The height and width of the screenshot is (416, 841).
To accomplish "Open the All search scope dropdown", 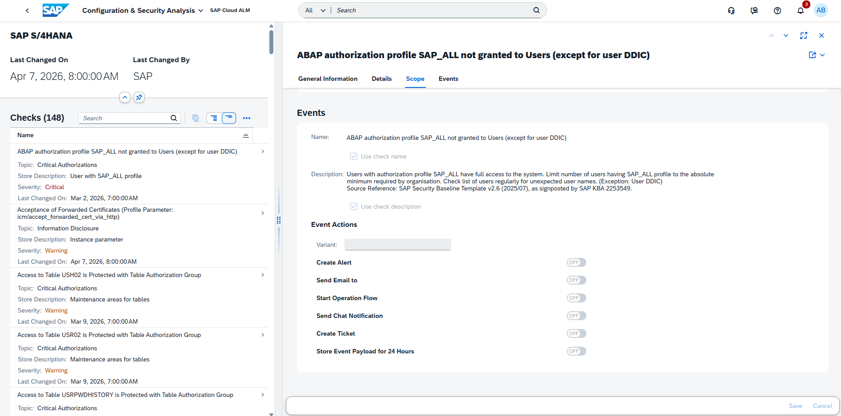I will pos(315,11).
